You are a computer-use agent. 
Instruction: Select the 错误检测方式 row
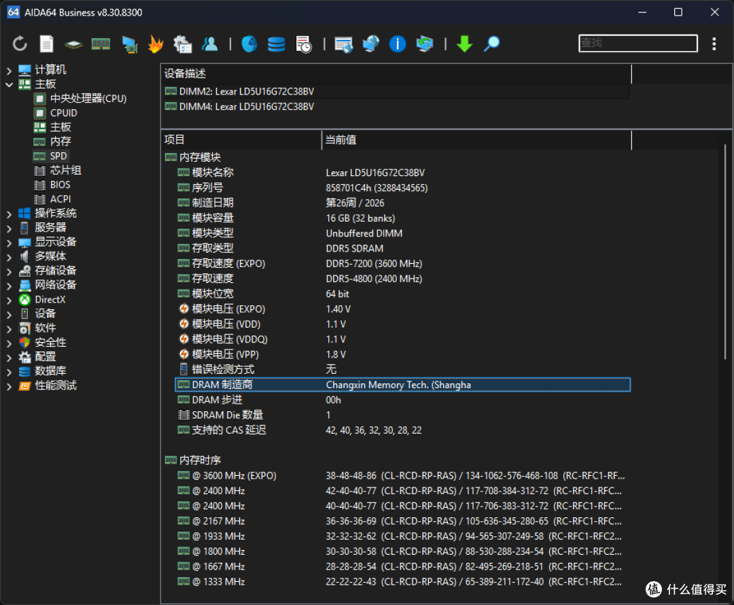(x=402, y=370)
